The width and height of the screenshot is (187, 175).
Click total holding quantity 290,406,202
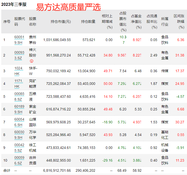click(x=85, y=170)
